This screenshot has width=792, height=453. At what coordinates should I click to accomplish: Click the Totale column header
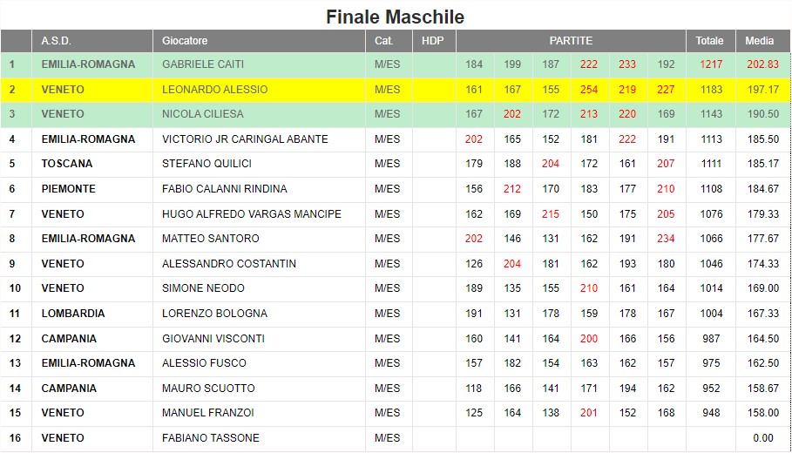coord(710,41)
